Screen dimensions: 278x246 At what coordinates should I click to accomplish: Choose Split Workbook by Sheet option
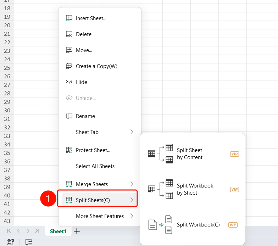(x=192, y=189)
